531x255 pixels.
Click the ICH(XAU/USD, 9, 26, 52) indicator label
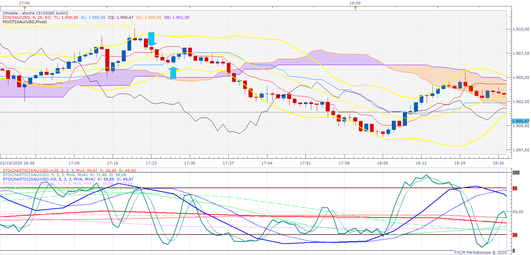27,17
